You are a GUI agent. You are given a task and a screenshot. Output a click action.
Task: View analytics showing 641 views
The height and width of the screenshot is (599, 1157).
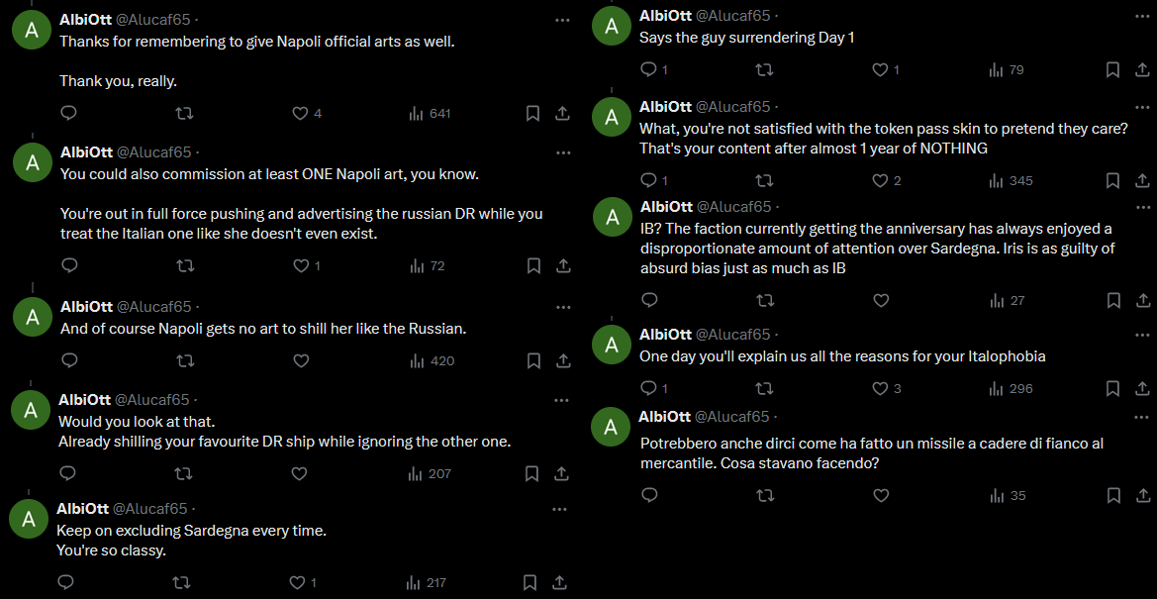coord(430,114)
